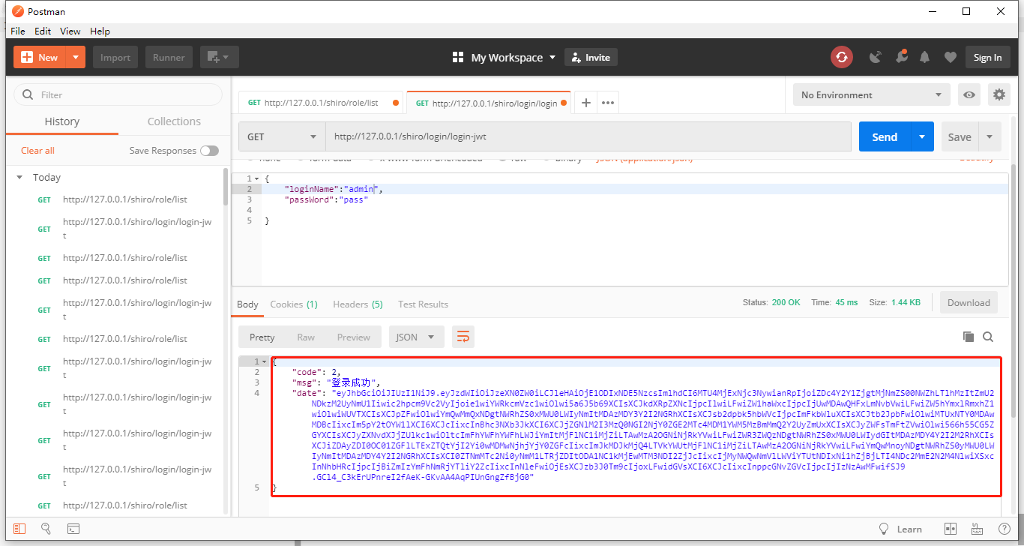Open the response Cookies (1) tab
The width and height of the screenshot is (1024, 546).
[x=294, y=304]
